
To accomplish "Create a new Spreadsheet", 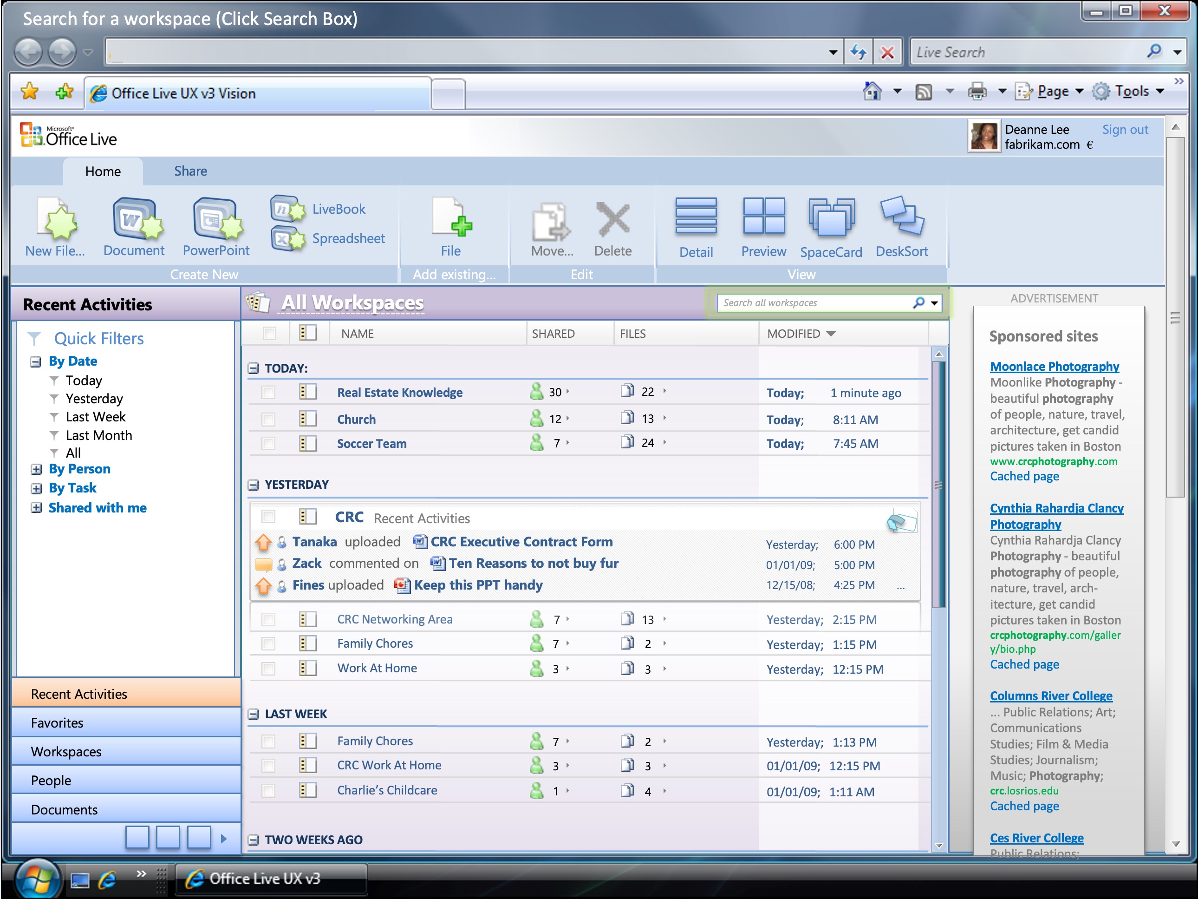I will point(328,238).
